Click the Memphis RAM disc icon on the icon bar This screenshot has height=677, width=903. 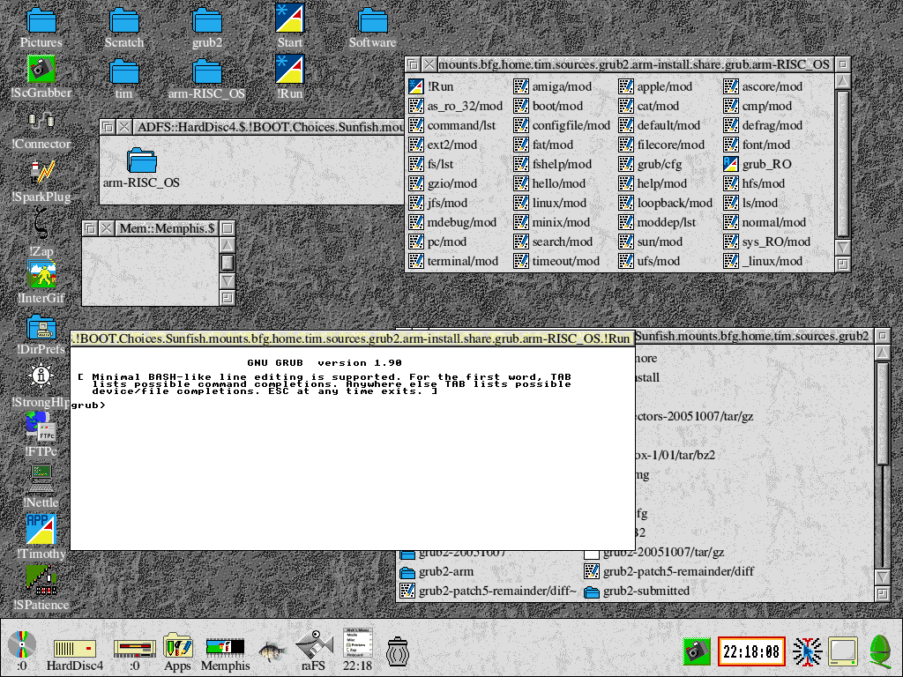pyautogui.click(x=225, y=654)
